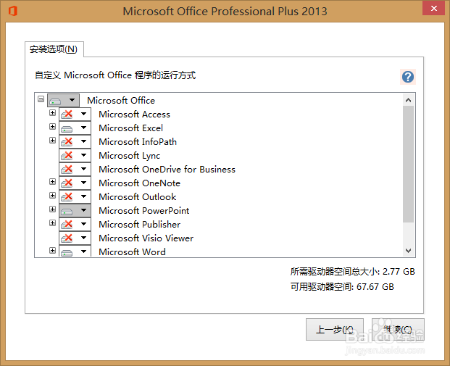Select the 安装选项(N) tab
450x366 pixels.
point(54,49)
